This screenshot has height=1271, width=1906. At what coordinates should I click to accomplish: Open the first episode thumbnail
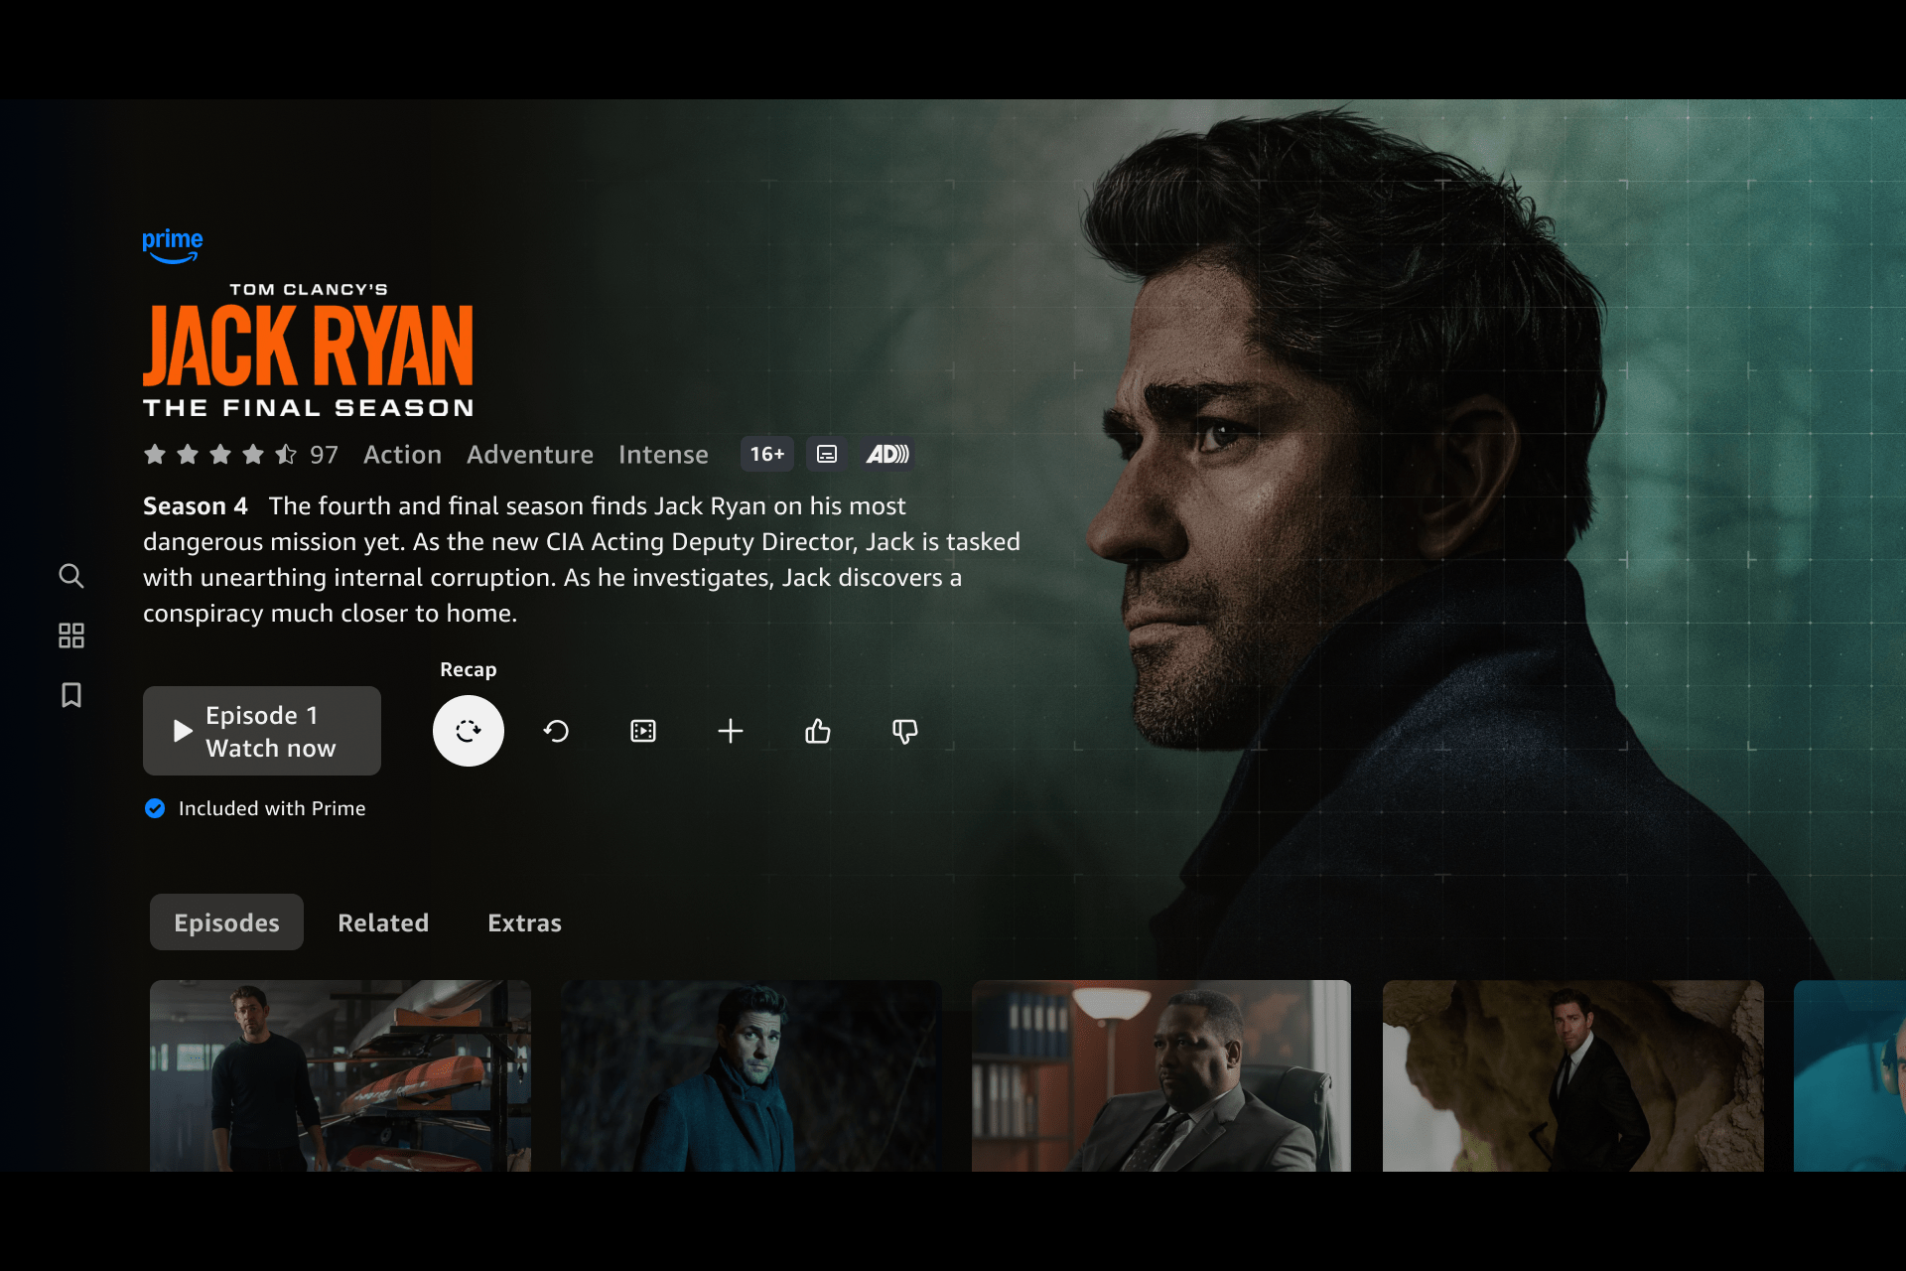click(x=340, y=1076)
